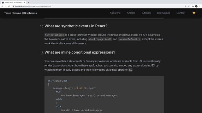Open the browser profile avatar
Image resolution: width=202 pixels, height=113 pixels.
click(x=196, y=6)
